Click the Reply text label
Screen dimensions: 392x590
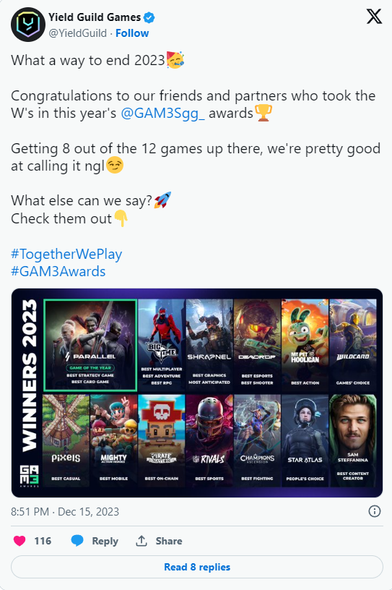[x=105, y=541]
